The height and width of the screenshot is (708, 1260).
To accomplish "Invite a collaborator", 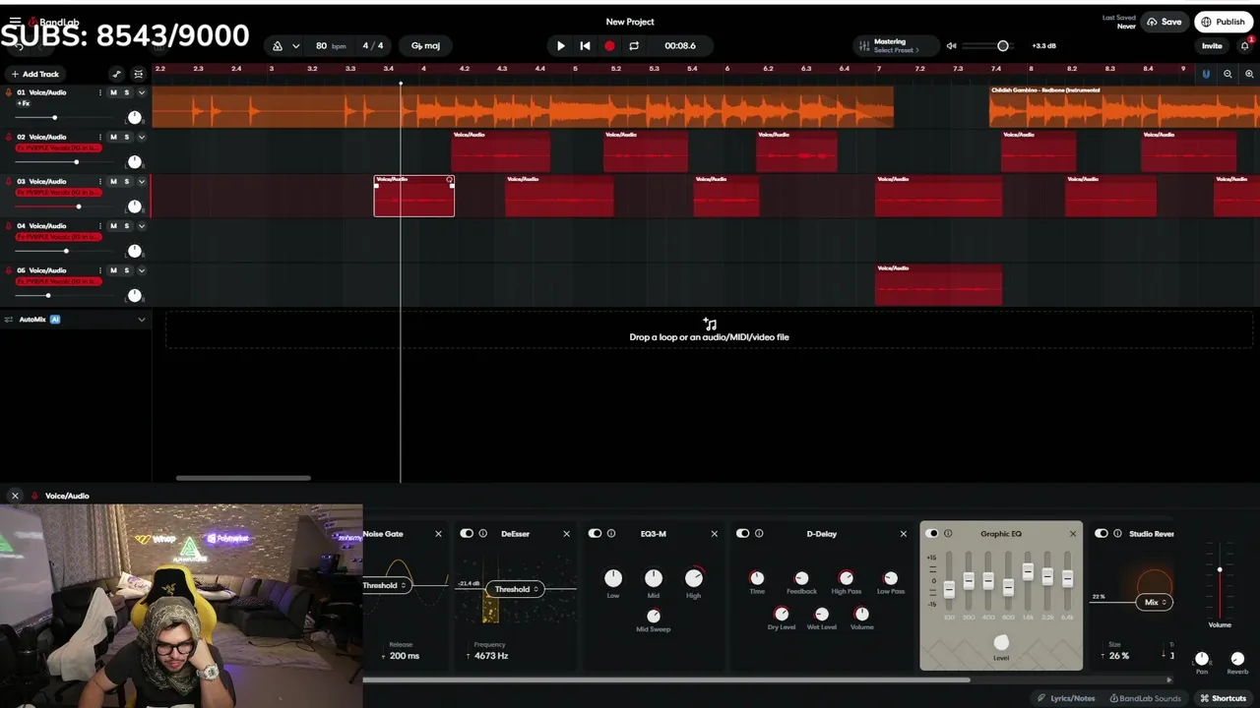I will click(x=1212, y=46).
